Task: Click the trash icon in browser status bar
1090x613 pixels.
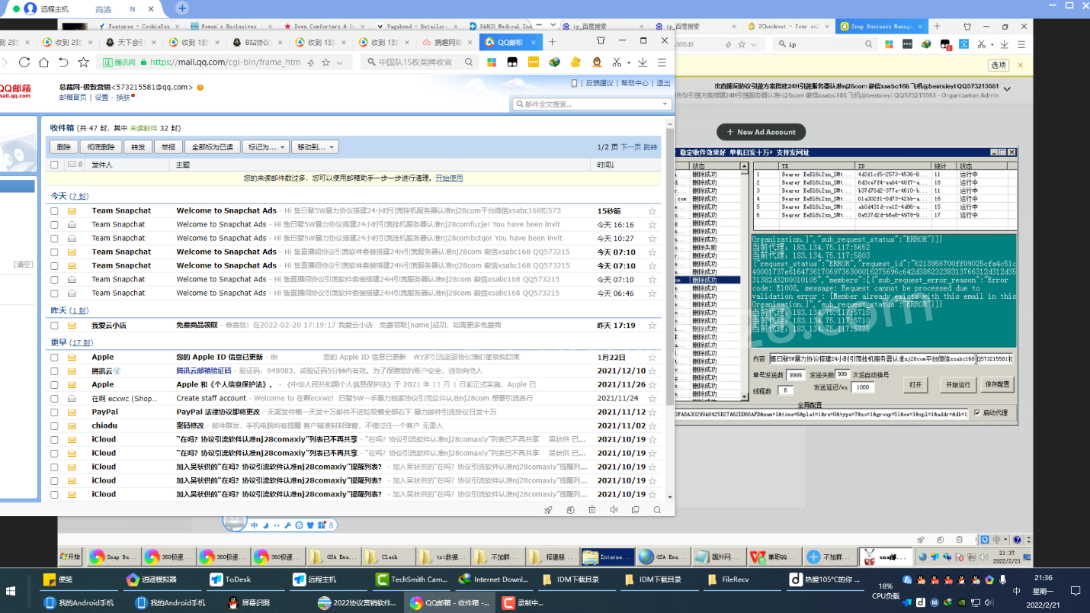Action: click(591, 510)
